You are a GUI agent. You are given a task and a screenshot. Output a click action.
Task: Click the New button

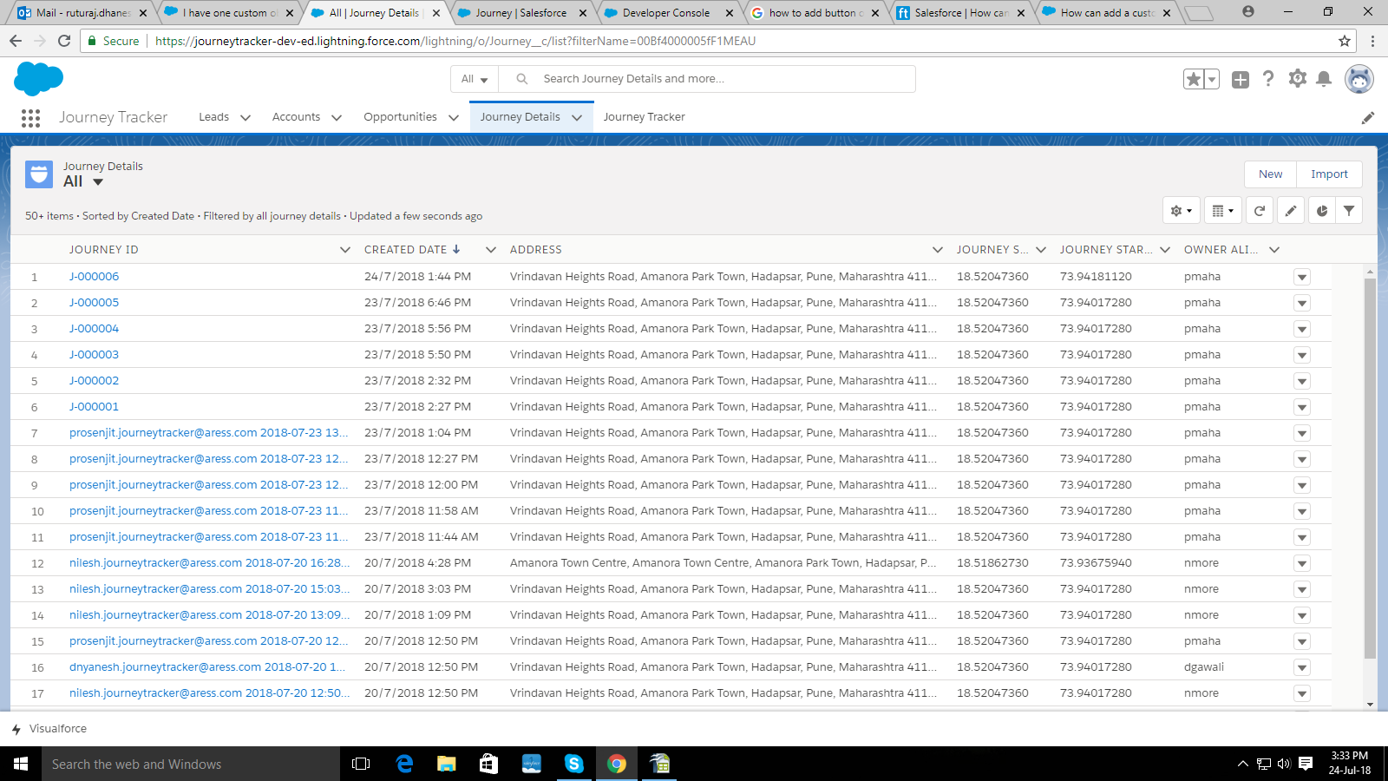1271,174
